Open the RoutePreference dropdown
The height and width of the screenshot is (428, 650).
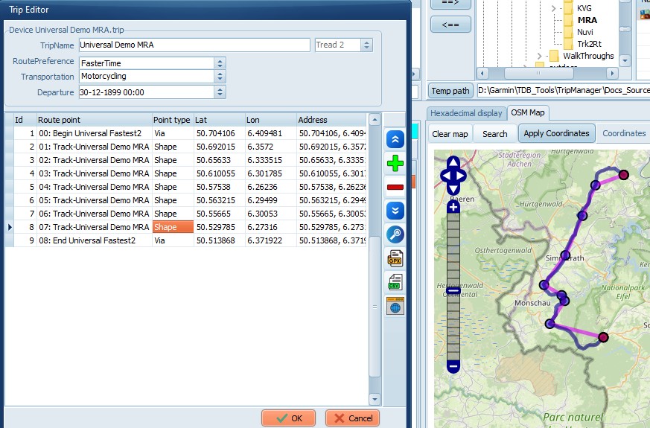(220, 63)
